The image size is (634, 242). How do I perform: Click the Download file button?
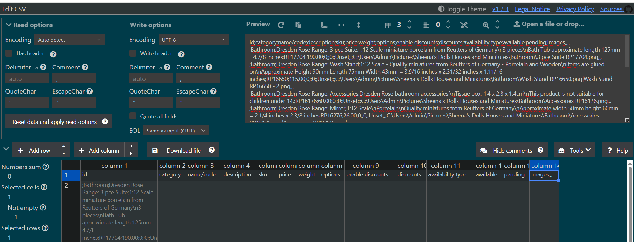pos(183,150)
